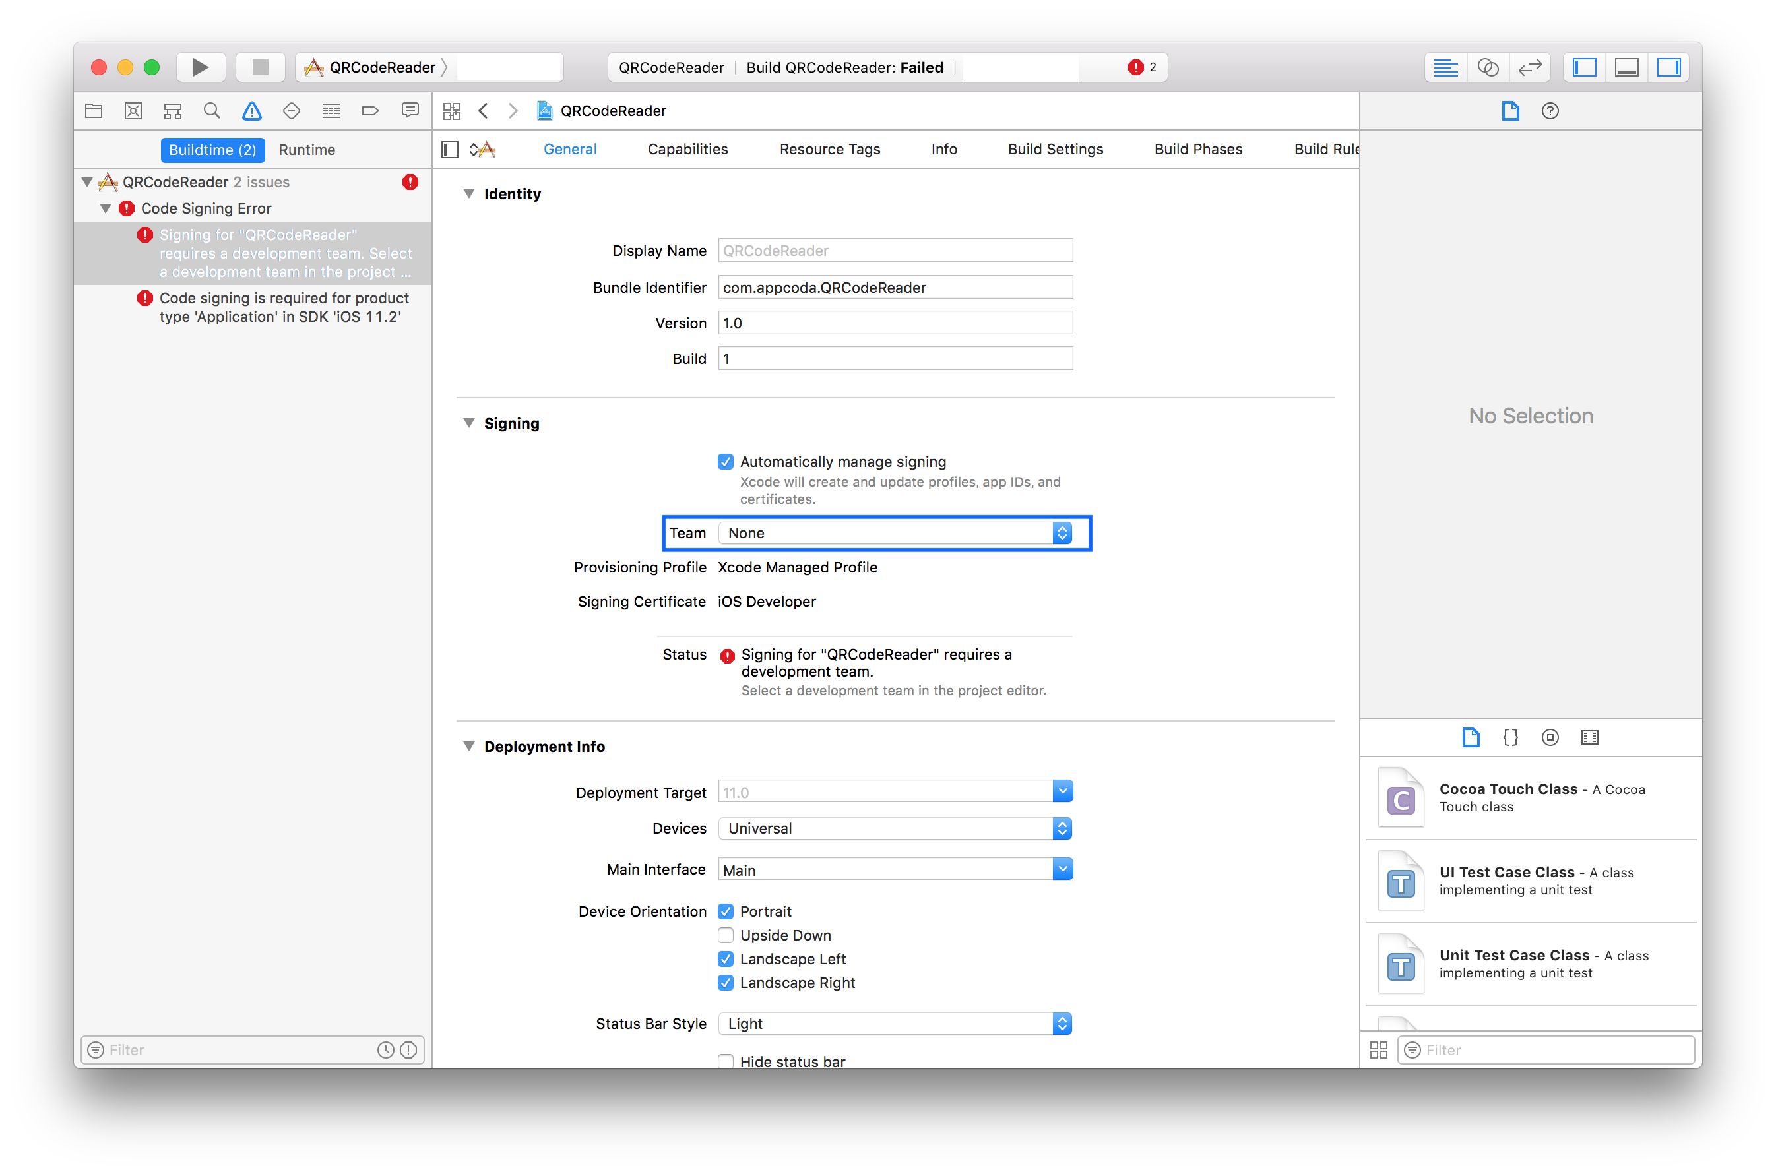Stop the current build with Stop button

[260, 67]
